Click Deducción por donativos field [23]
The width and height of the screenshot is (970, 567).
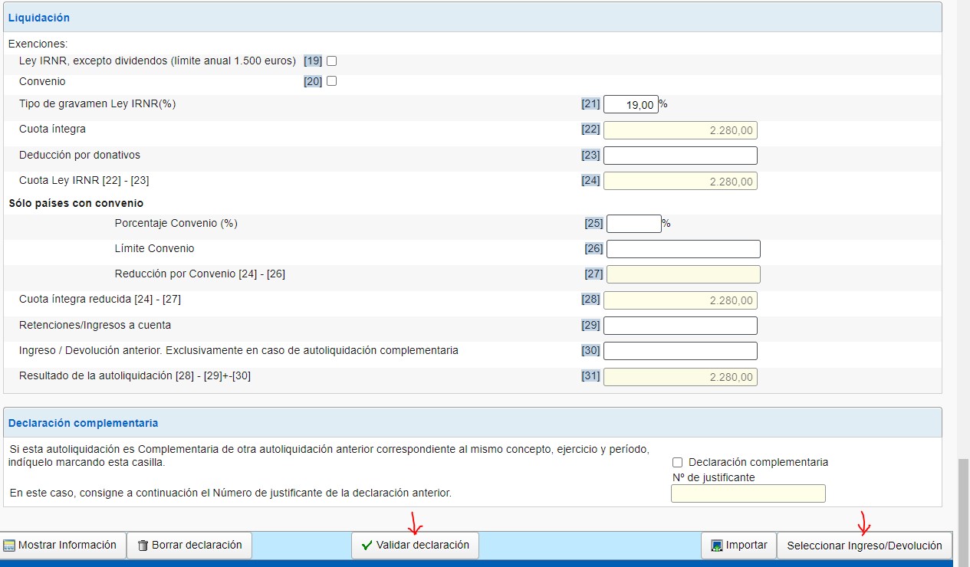(x=680, y=156)
